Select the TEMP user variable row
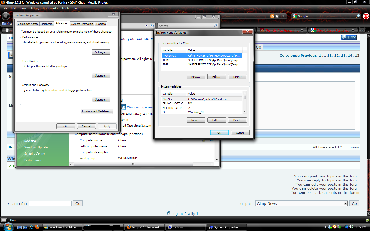 click(202, 60)
